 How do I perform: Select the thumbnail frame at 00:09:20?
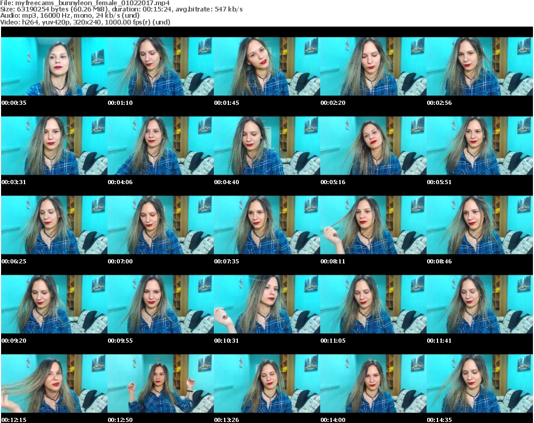pos(54,304)
